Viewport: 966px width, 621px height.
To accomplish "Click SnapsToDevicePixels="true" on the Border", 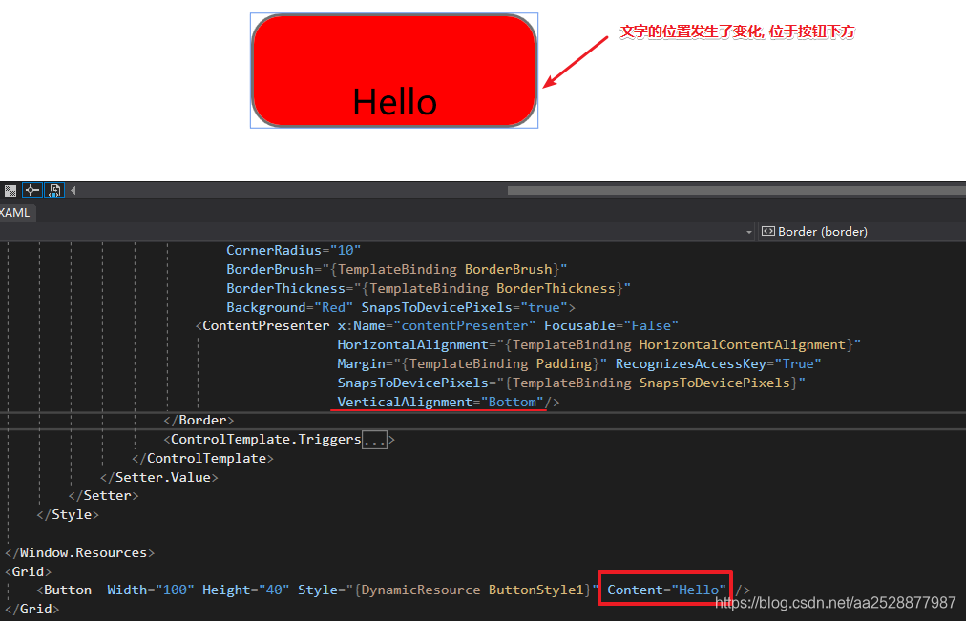I will 464,308.
